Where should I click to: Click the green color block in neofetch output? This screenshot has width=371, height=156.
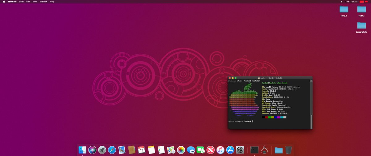270,117
